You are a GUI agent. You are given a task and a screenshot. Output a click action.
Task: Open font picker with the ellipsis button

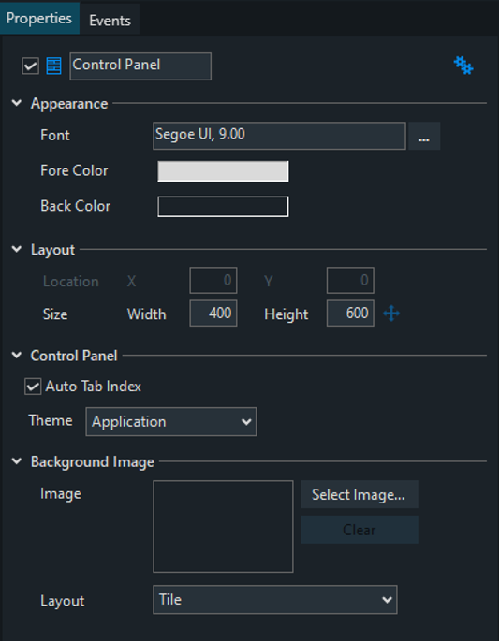(x=424, y=136)
